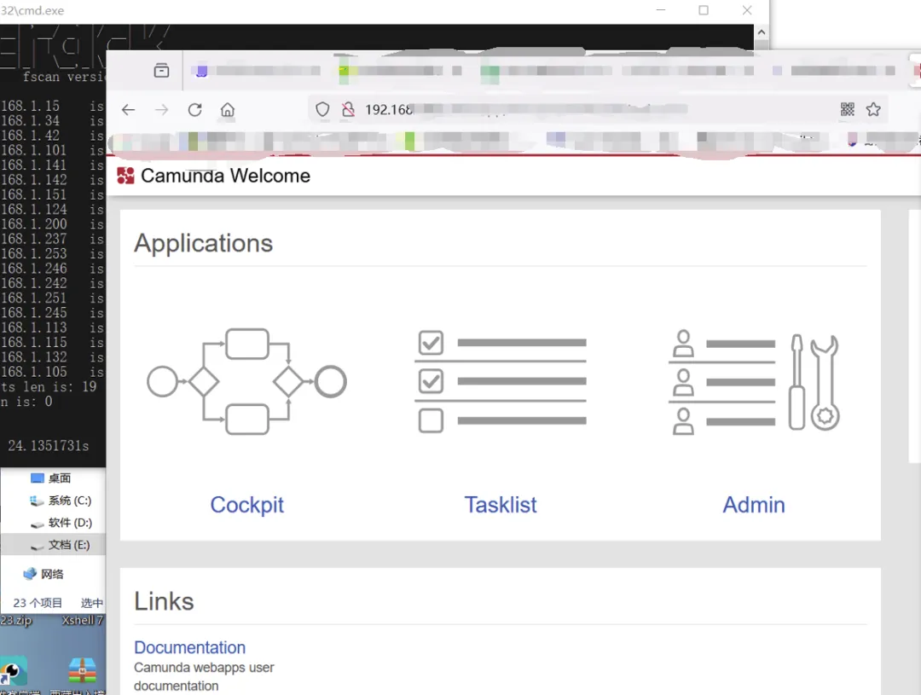Select 软件 (D:) drive in Explorer
This screenshot has height=695, width=921.
tap(61, 523)
